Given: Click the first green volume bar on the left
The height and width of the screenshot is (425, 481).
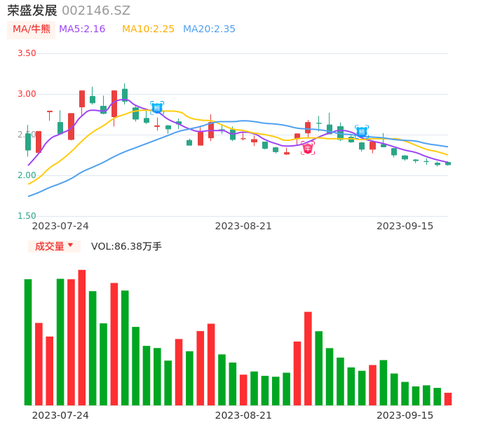Looking at the screenshot, I should (x=28, y=342).
